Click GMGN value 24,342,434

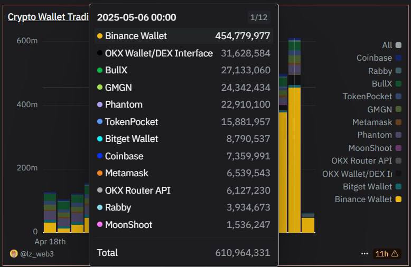[246, 88]
